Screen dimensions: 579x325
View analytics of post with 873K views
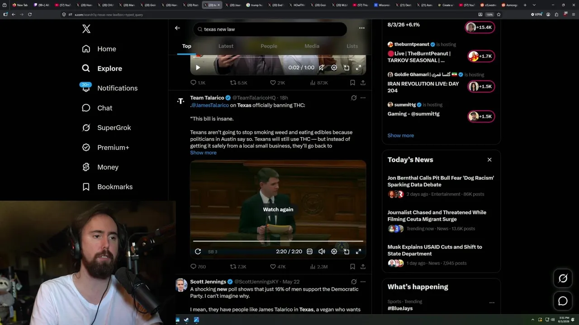point(319,83)
